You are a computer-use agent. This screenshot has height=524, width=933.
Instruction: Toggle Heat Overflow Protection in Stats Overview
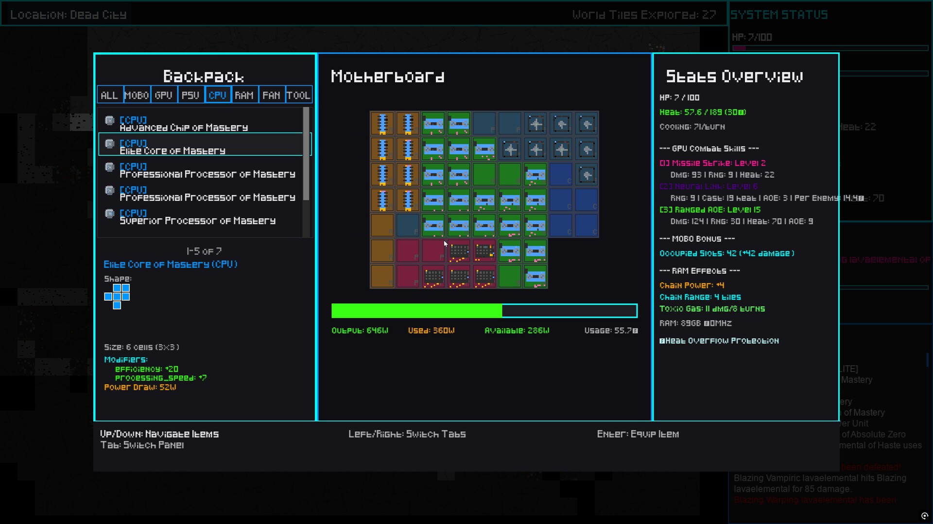click(719, 340)
